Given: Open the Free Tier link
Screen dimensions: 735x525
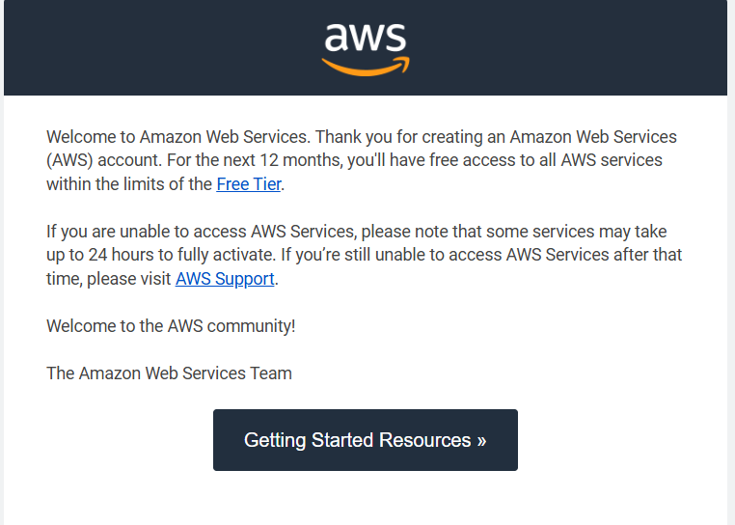Looking at the screenshot, I should (x=250, y=183).
